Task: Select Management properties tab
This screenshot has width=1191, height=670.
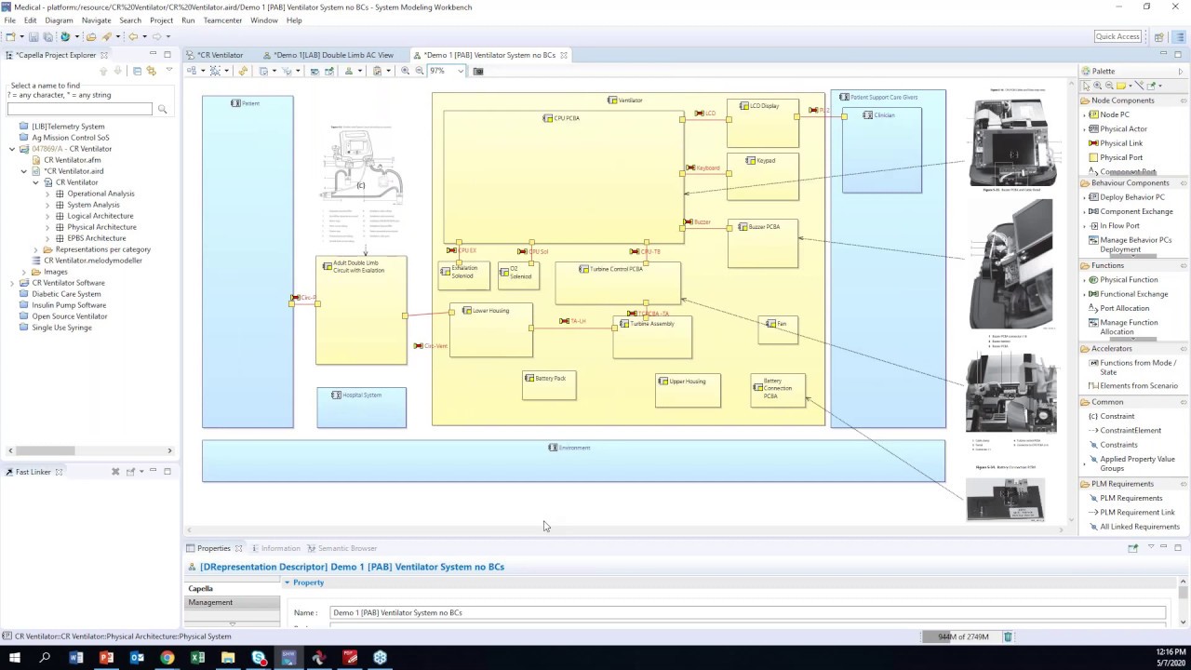Action: click(x=233, y=602)
